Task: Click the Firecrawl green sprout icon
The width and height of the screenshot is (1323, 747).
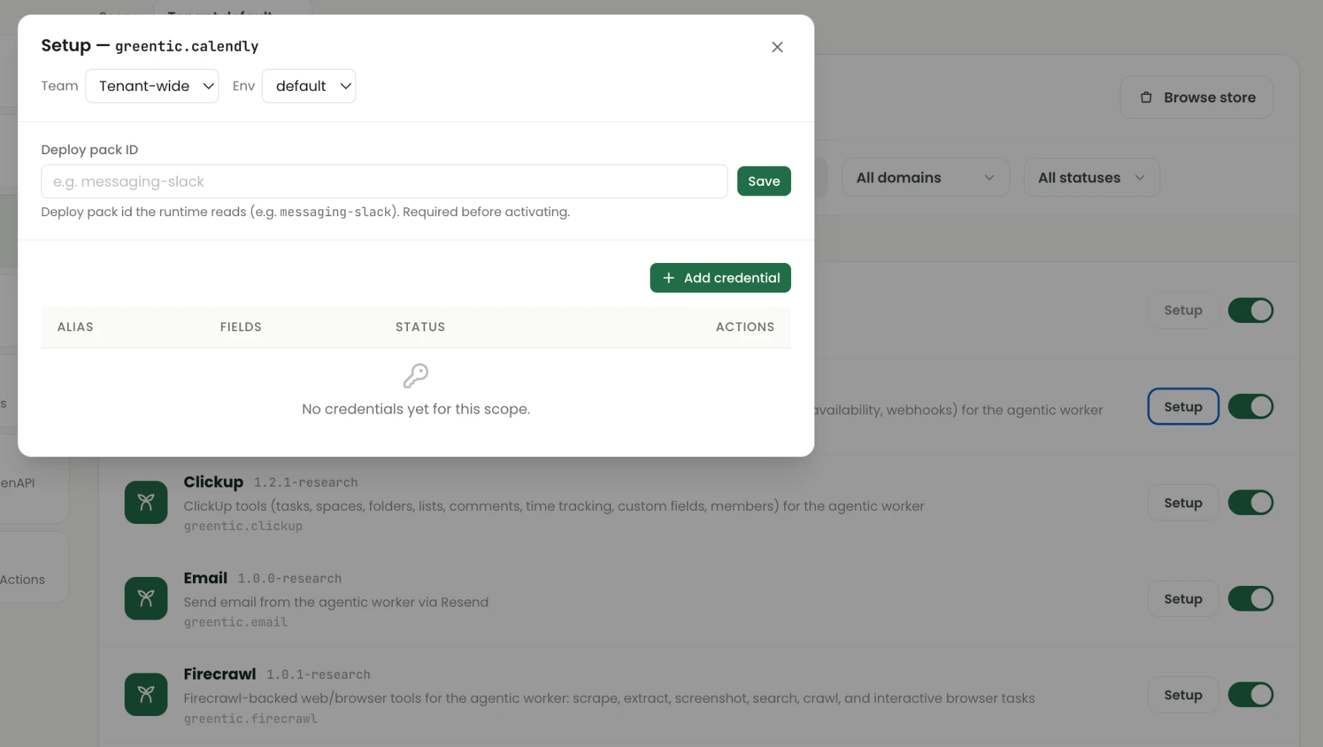Action: [146, 695]
